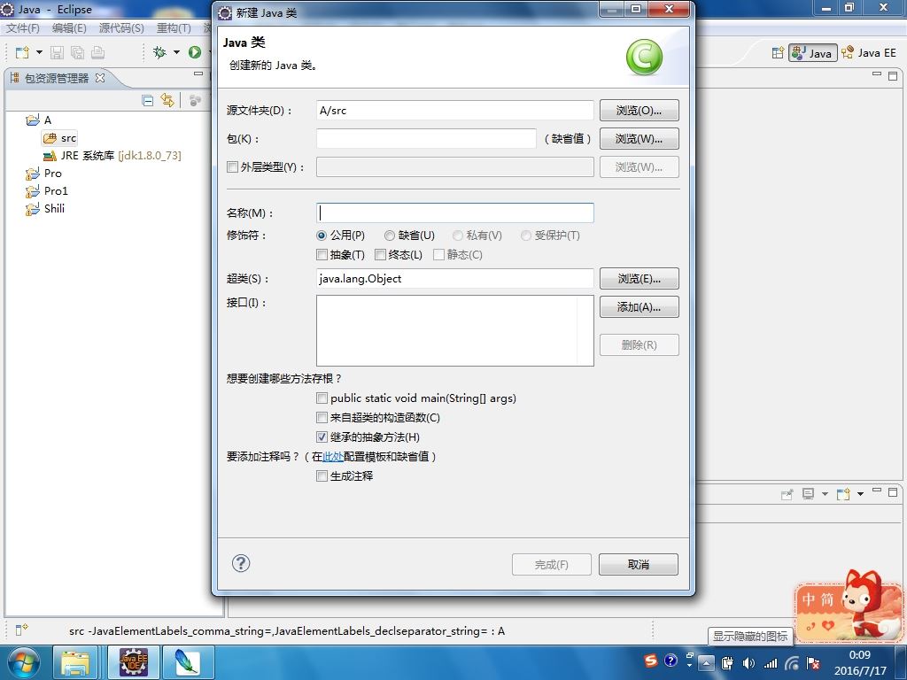Select JRE system library jdk1.8.0_73 entry
Viewport: 907px width, 680px height.
click(112, 156)
